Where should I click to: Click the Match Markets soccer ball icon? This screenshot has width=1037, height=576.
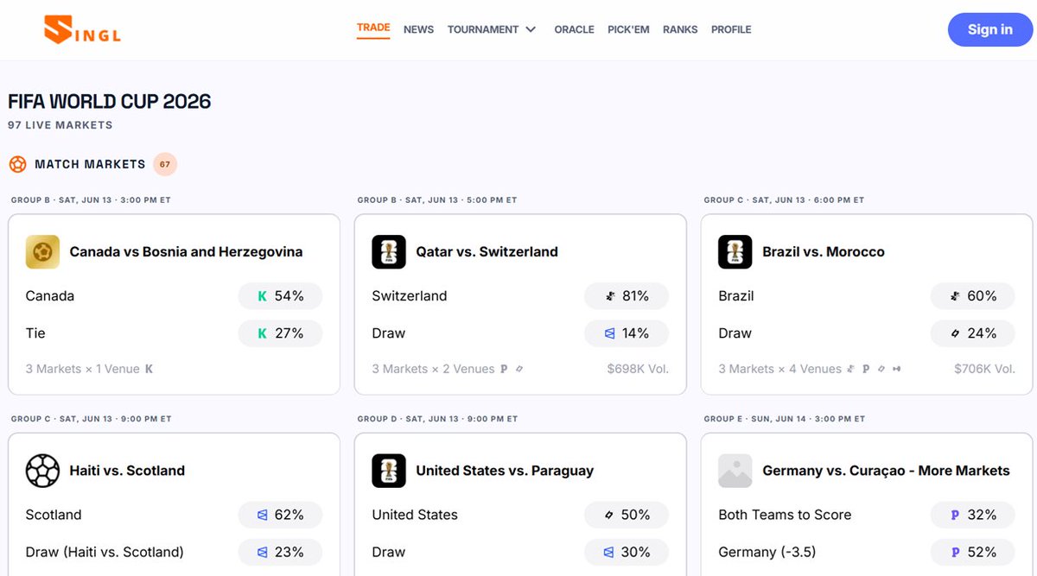[x=17, y=164]
